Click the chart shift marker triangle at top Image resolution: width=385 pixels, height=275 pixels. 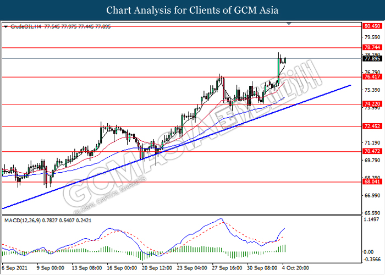[289, 24]
